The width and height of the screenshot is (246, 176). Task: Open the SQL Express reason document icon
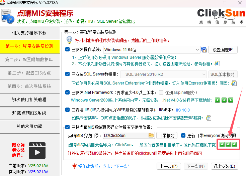coord(234,83)
